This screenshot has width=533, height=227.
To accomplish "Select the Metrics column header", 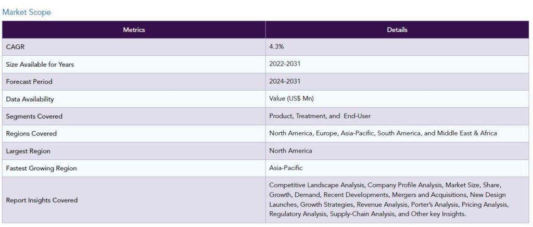I will pos(134,30).
